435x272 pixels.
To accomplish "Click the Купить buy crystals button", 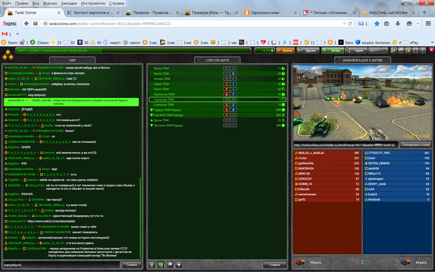I will click(x=285, y=51).
